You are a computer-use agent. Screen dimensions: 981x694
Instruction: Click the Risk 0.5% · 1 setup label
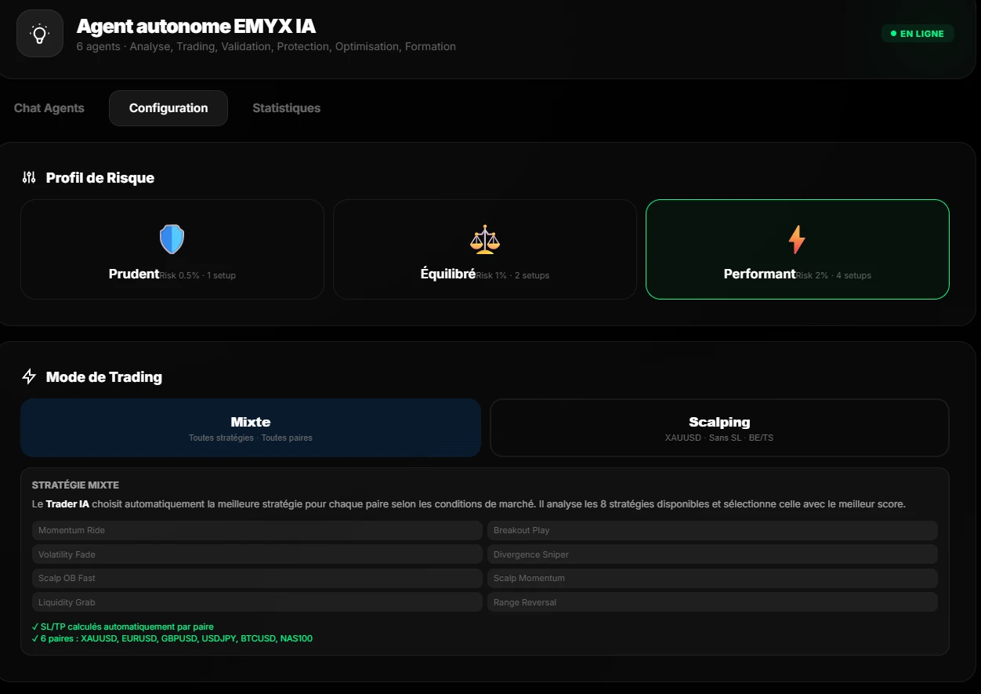pyautogui.click(x=197, y=276)
